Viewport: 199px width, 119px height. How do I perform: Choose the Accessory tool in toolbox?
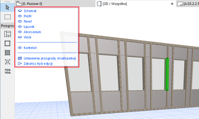click(x=8, y=71)
